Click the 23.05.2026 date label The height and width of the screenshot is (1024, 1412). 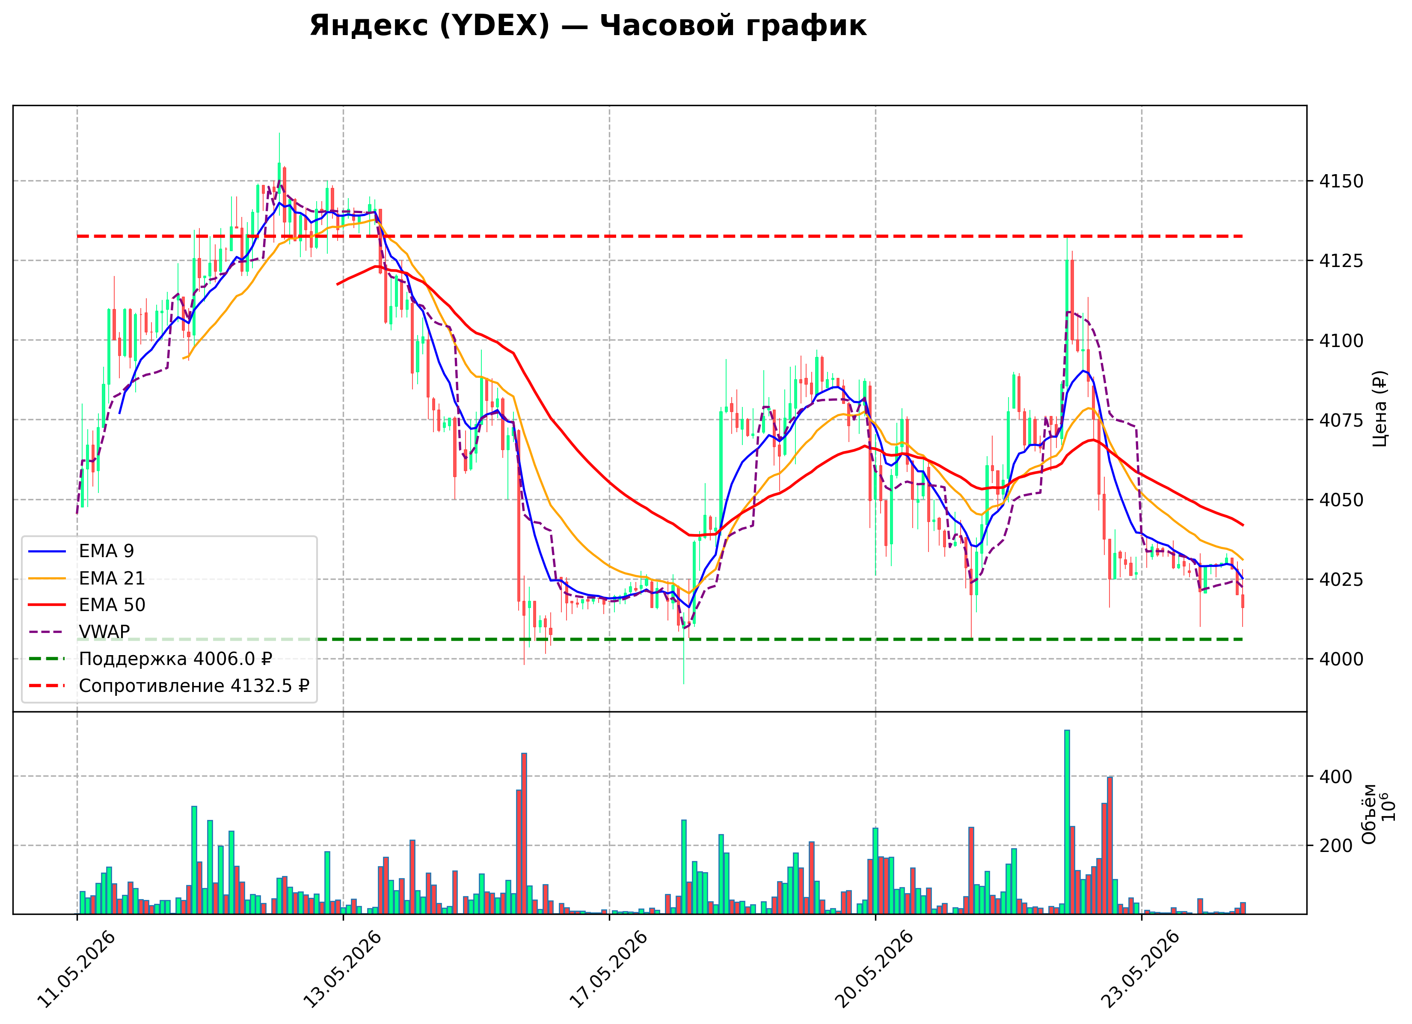coord(1141,969)
